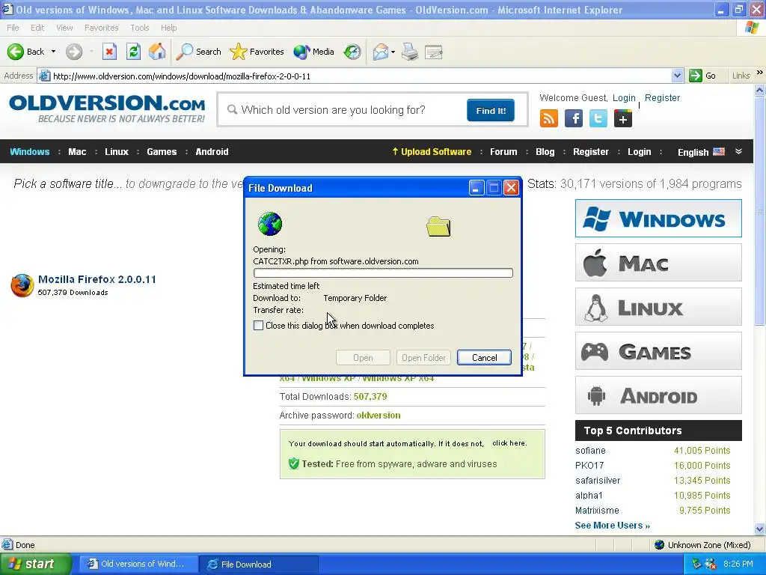Open the Tools menu
Screen dimensions: 766x575
(x=140, y=28)
